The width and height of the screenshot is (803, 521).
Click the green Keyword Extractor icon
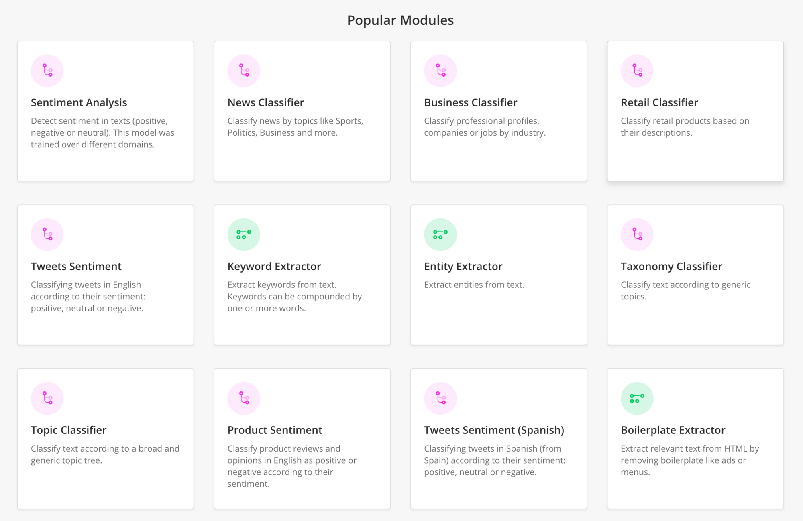click(244, 234)
